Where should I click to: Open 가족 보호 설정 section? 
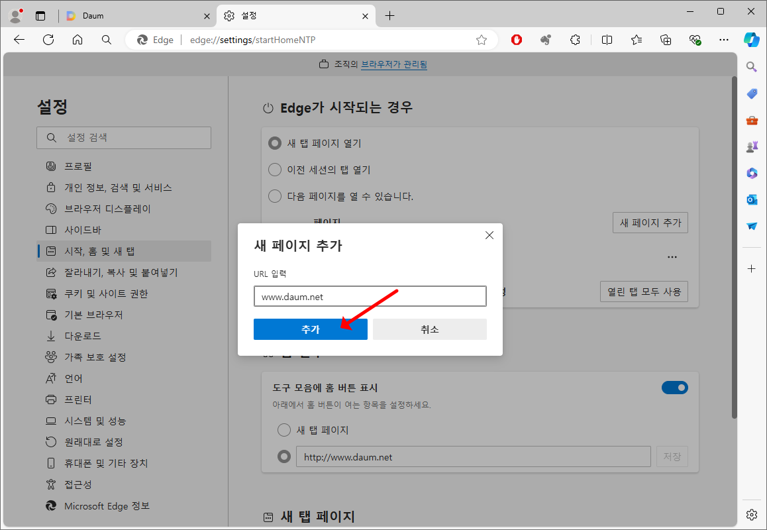tap(124, 357)
